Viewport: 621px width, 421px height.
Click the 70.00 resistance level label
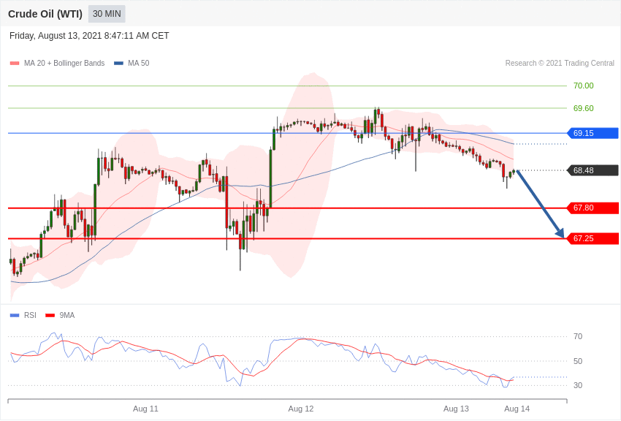pos(584,86)
